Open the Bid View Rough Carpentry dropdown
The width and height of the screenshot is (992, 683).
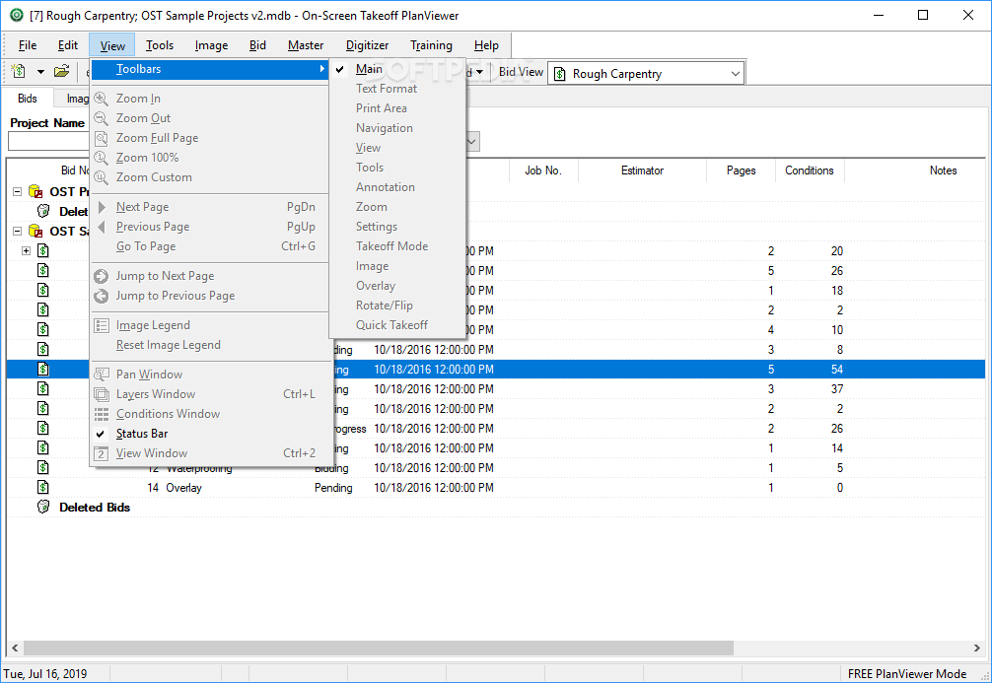[x=736, y=73]
